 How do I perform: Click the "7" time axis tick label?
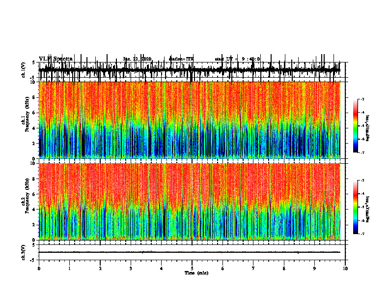click(x=253, y=269)
